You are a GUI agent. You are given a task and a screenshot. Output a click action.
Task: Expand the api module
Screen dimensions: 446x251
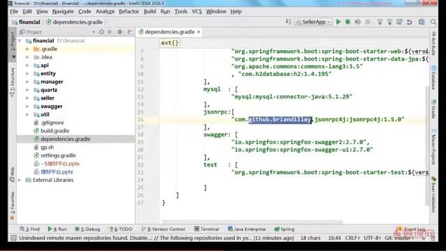28,66
